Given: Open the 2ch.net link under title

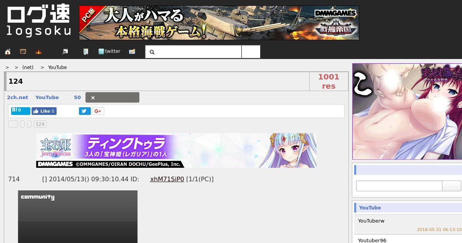Looking at the screenshot, I should pyautogui.click(x=17, y=98).
